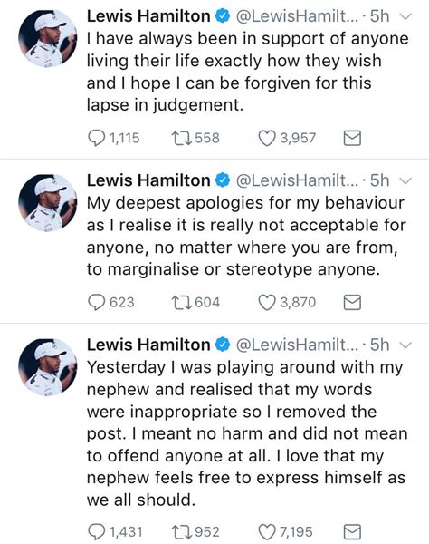Like the tweet with 3,870 likes
The image size is (429, 544).
point(267,302)
